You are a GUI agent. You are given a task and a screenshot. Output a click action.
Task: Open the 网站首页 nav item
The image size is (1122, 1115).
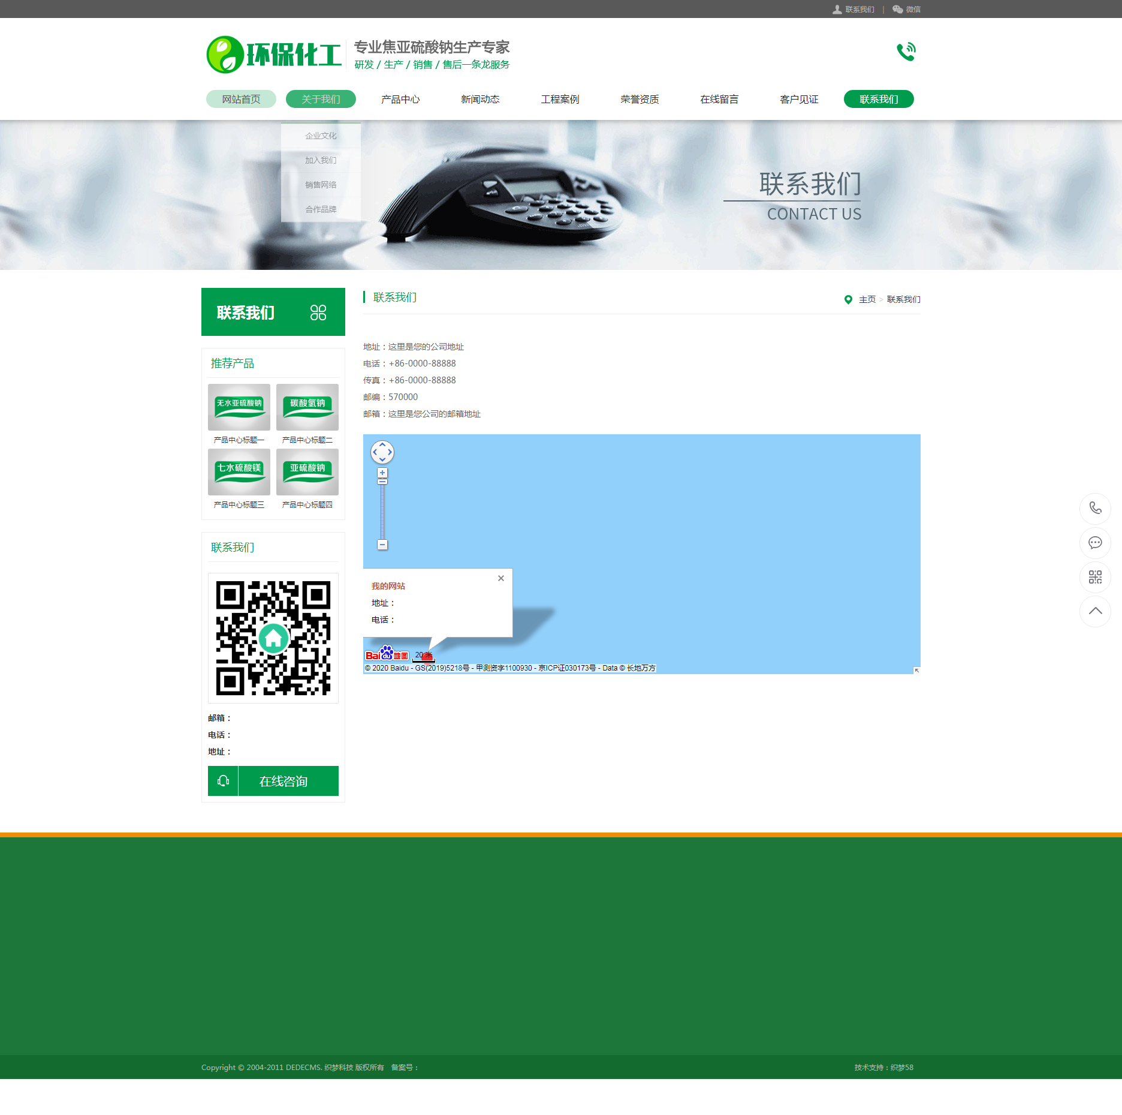(x=241, y=99)
